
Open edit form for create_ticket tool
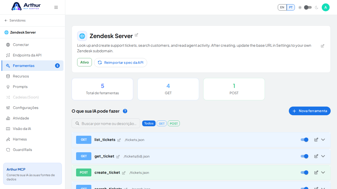tap(316, 172)
